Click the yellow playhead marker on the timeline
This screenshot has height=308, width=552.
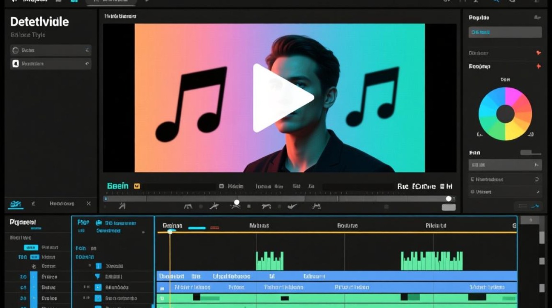(170, 232)
